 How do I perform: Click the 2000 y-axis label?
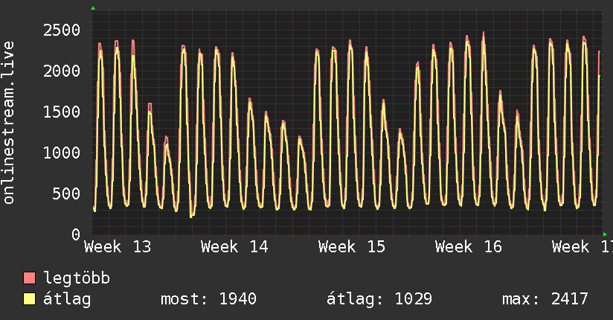pyautogui.click(x=62, y=71)
